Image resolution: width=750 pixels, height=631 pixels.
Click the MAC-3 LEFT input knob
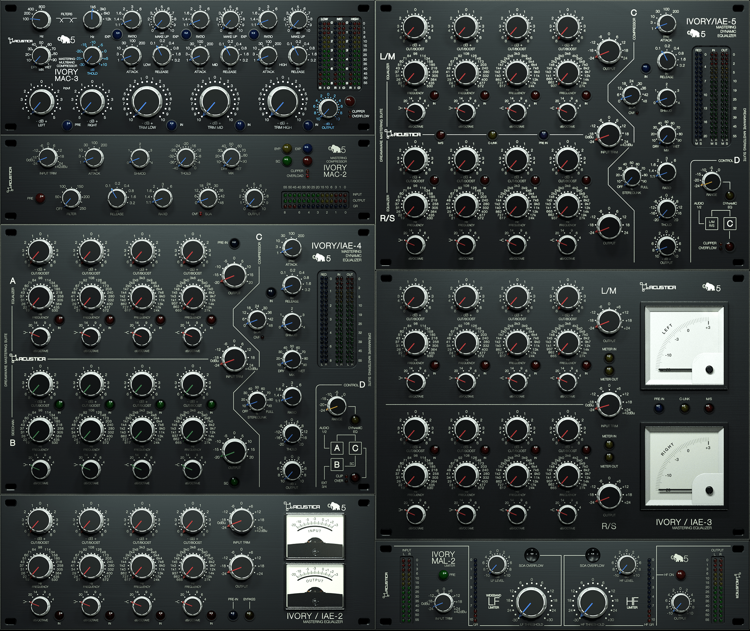tap(41, 102)
